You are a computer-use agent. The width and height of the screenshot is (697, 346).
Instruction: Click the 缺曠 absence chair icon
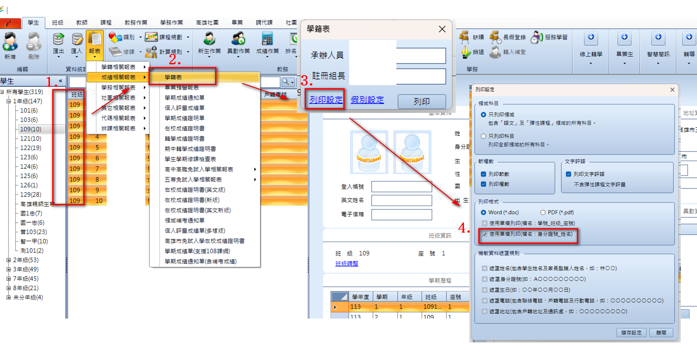(465, 36)
